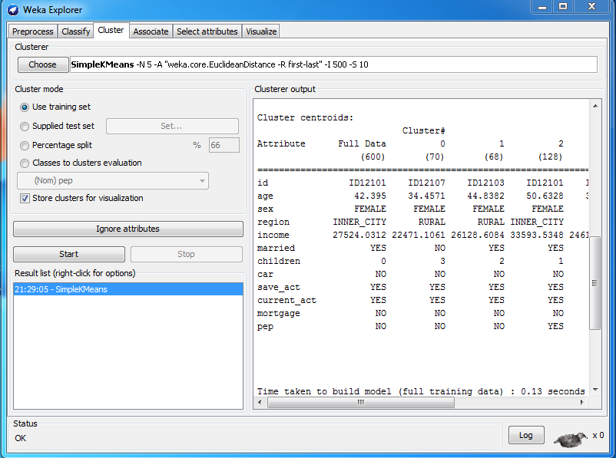Screen dimensions: 616x458
Task: Open the (Nom) pep class dropdown
Action: click(x=112, y=181)
